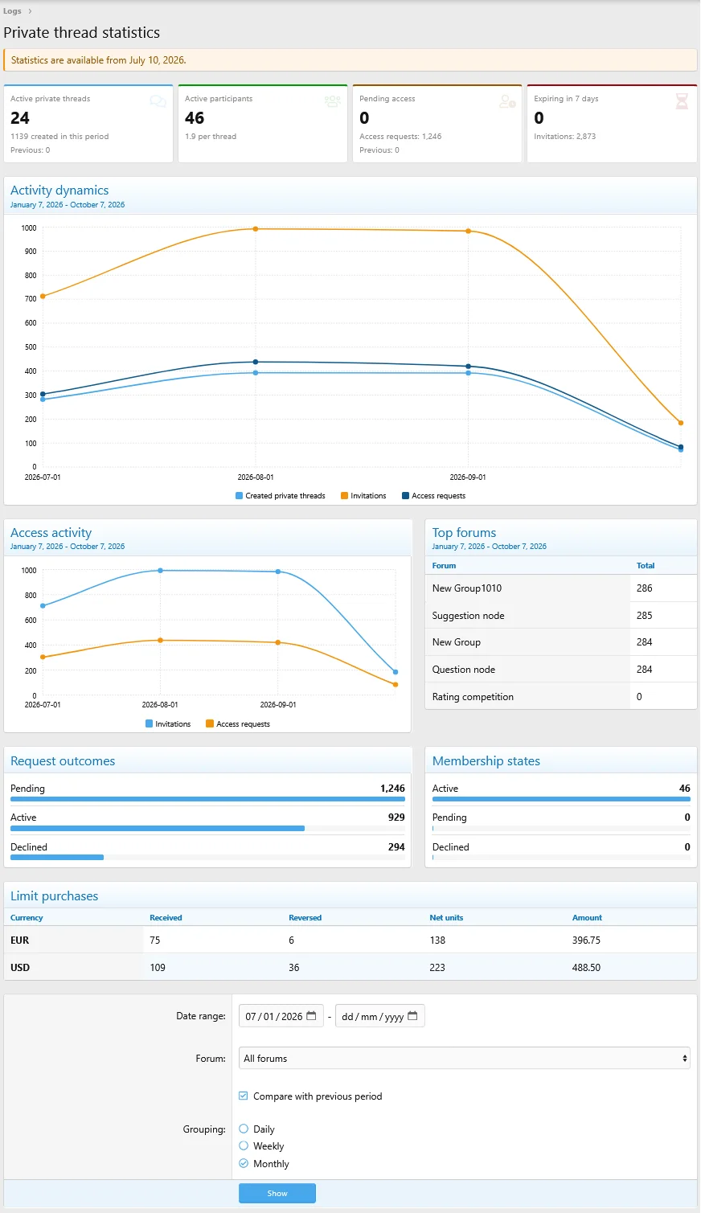Image resolution: width=701 pixels, height=1213 pixels.
Task: Click the Pending access user-clock icon
Action: (x=507, y=101)
